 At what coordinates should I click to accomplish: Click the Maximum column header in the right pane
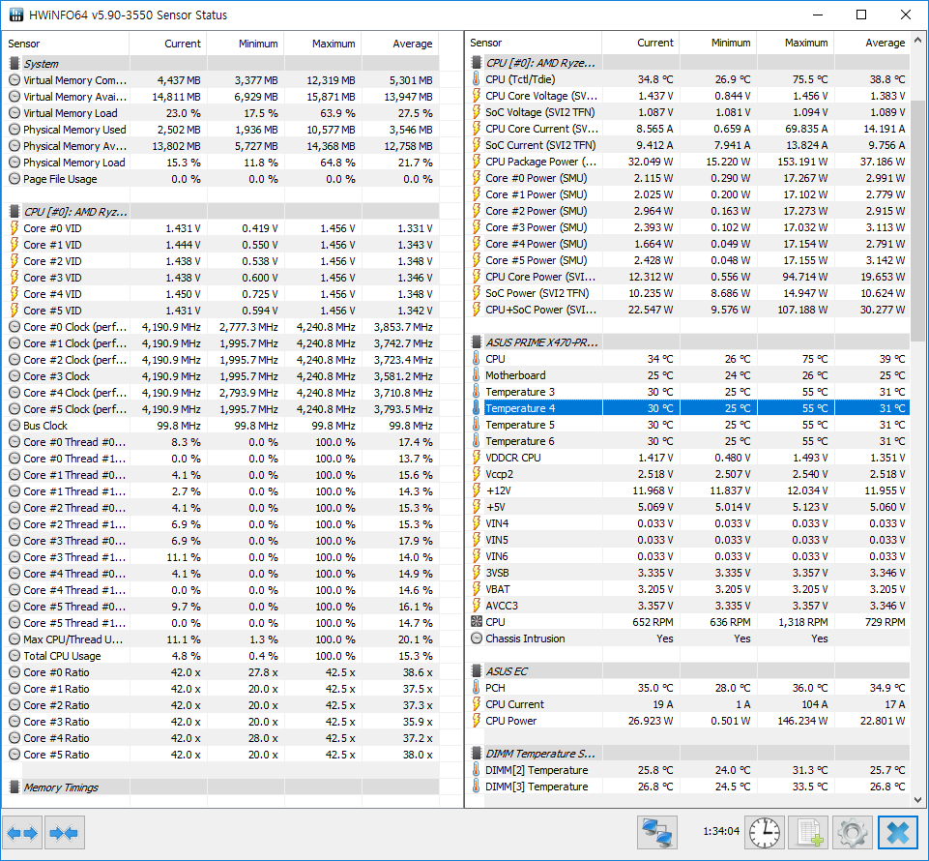tap(796, 43)
